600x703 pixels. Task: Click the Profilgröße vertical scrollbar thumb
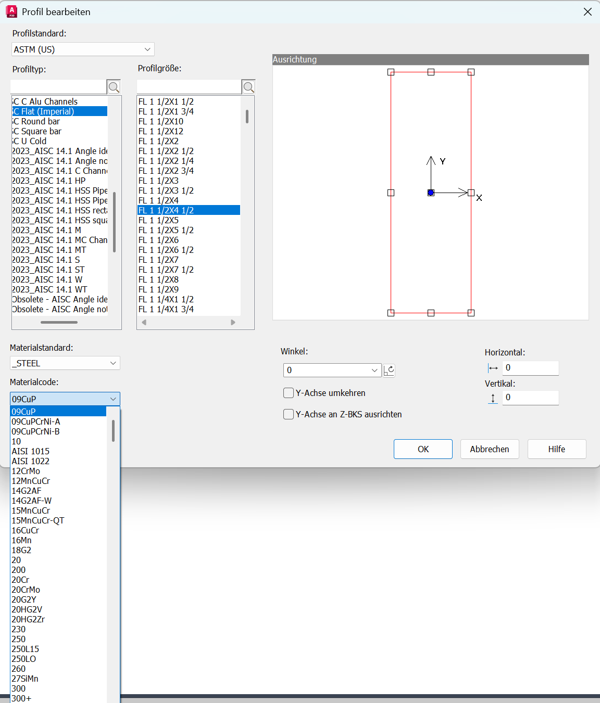(x=247, y=117)
